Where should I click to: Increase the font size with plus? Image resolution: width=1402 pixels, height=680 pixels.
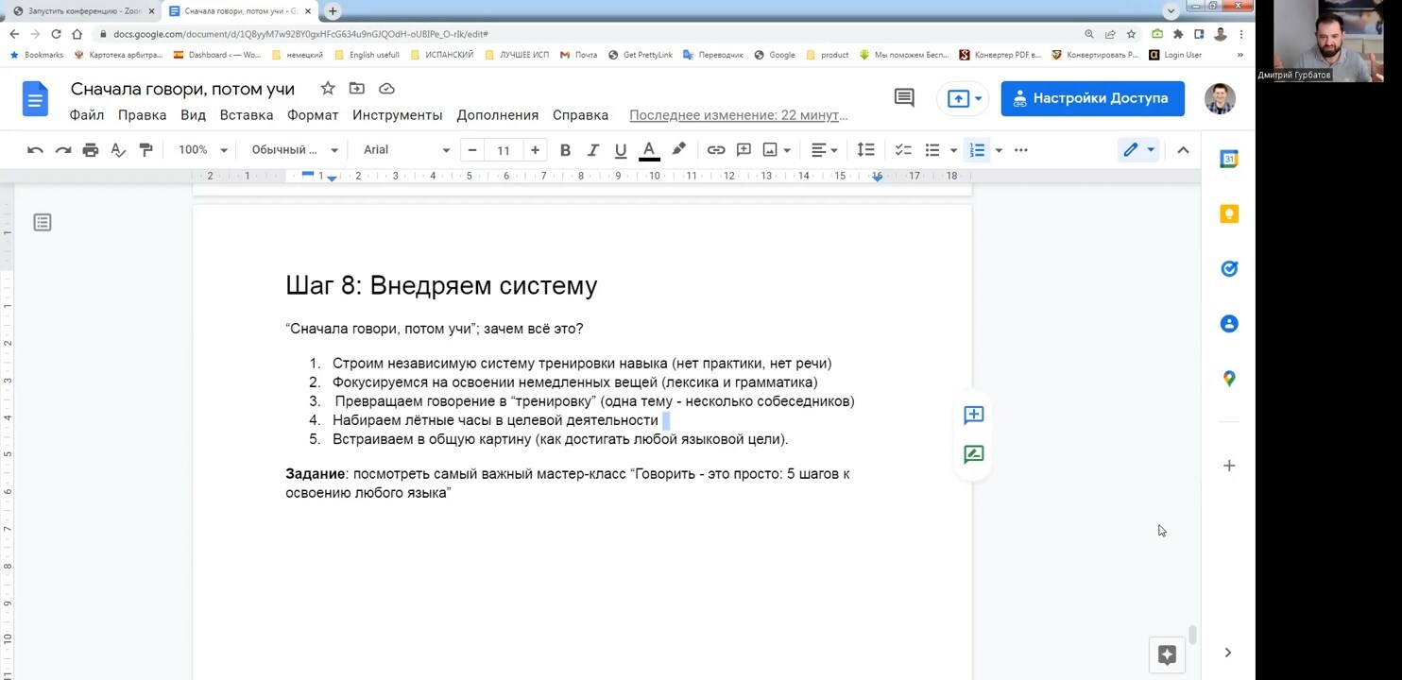535,150
